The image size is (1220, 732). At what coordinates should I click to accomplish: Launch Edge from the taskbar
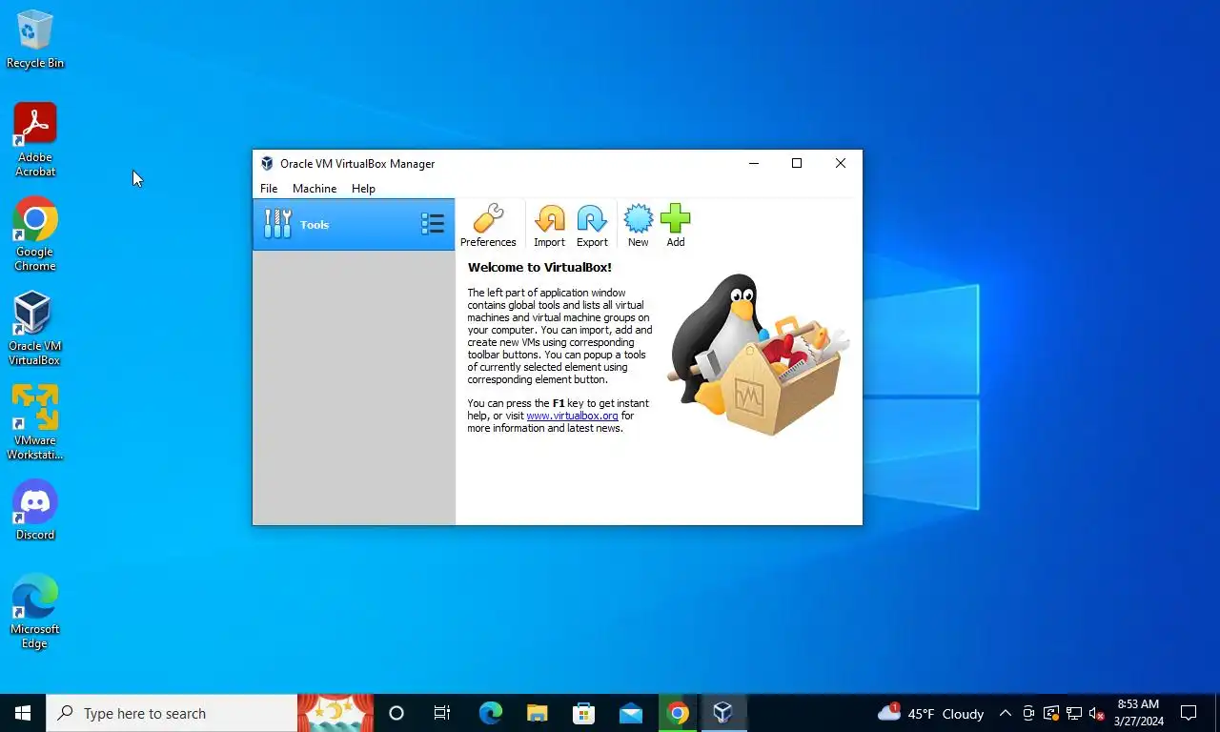[x=490, y=713]
